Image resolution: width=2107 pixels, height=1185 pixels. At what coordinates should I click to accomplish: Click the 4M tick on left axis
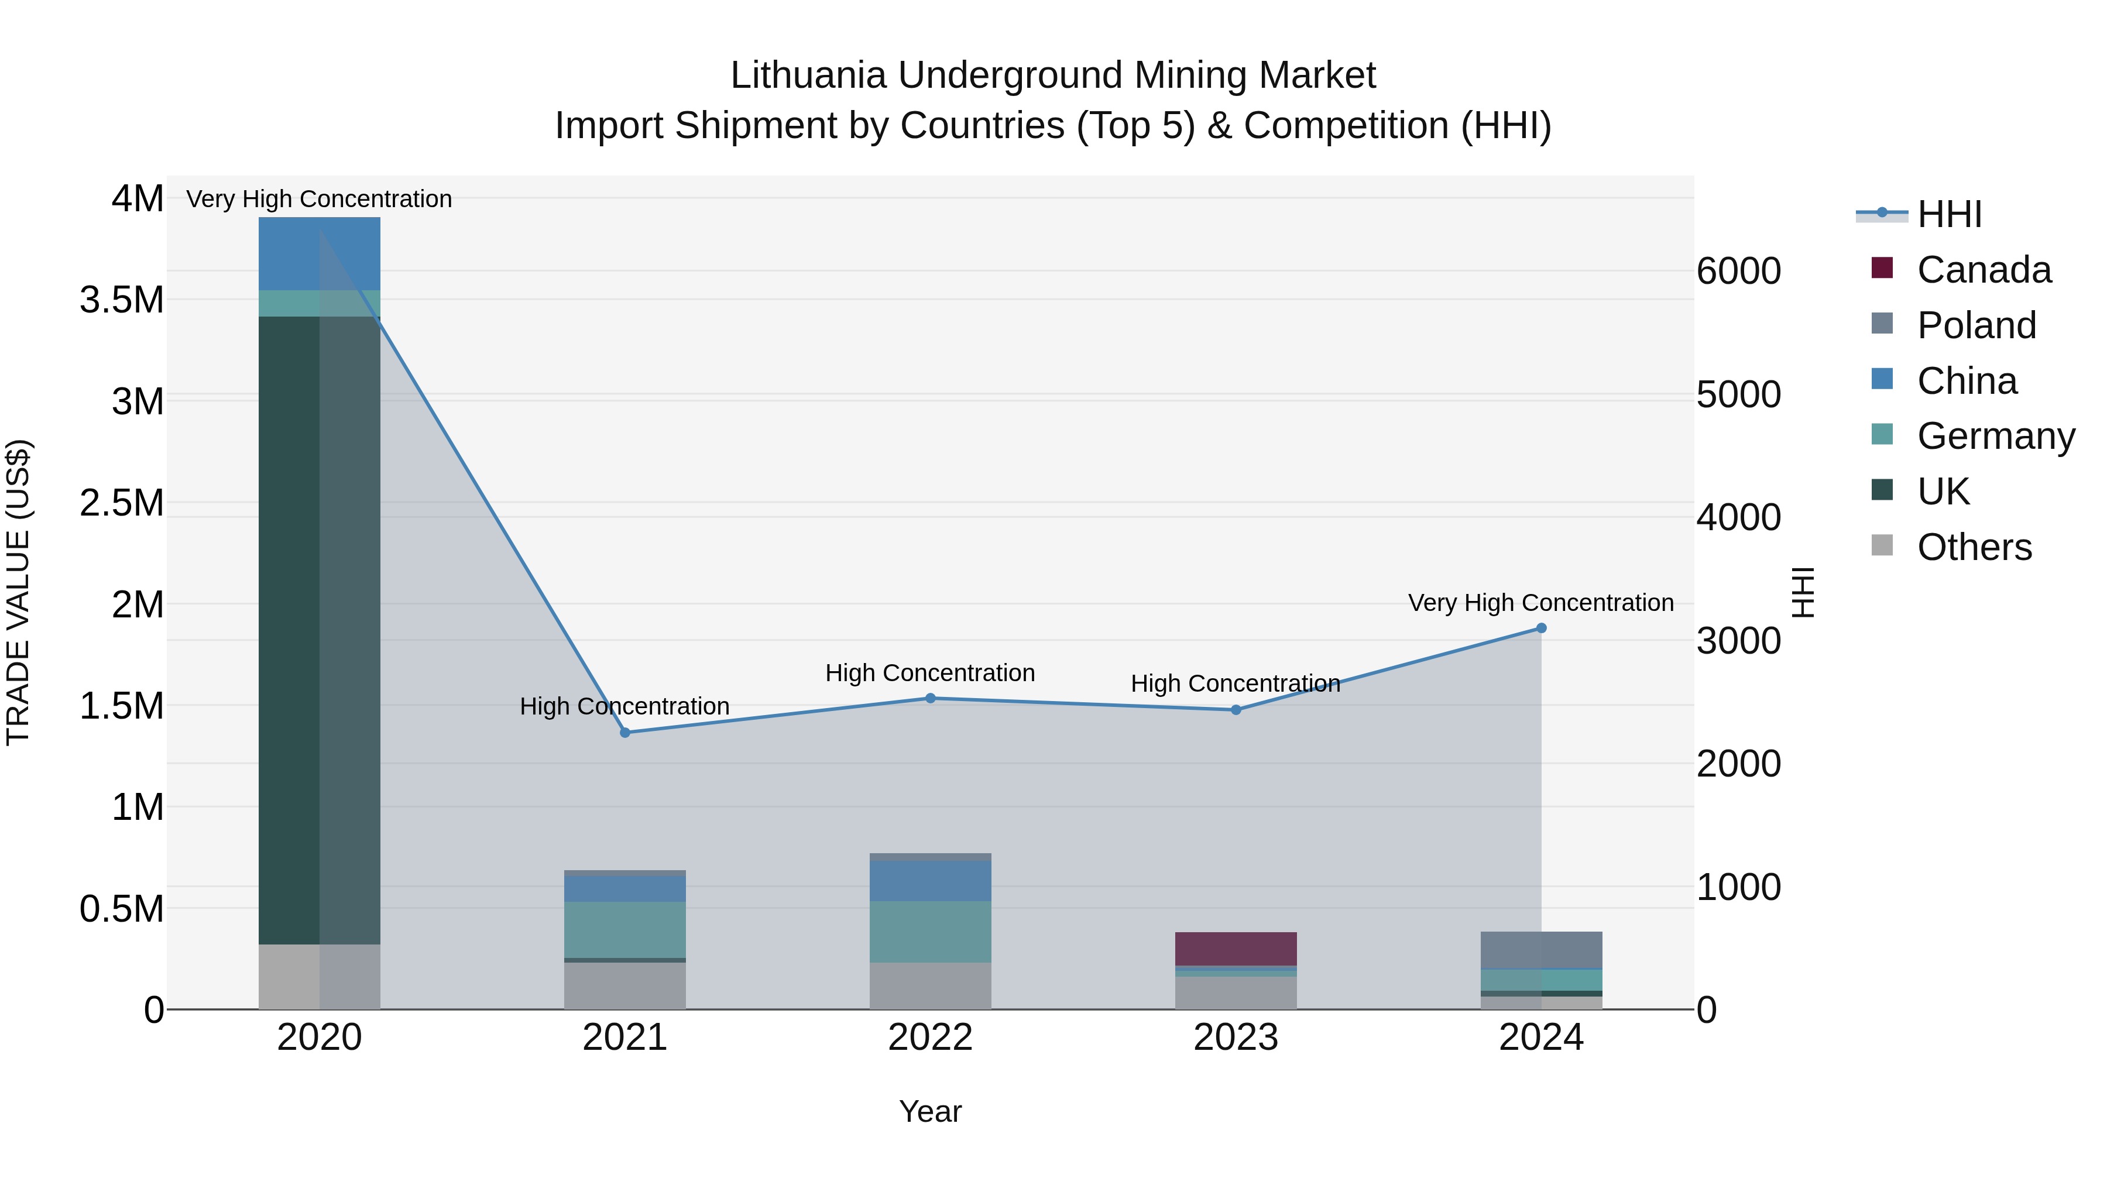click(x=138, y=199)
